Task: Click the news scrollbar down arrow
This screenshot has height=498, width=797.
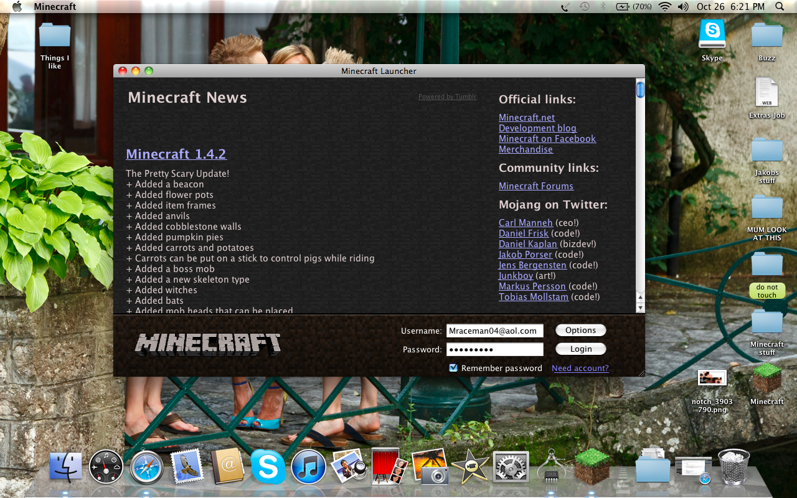Action: (640, 308)
